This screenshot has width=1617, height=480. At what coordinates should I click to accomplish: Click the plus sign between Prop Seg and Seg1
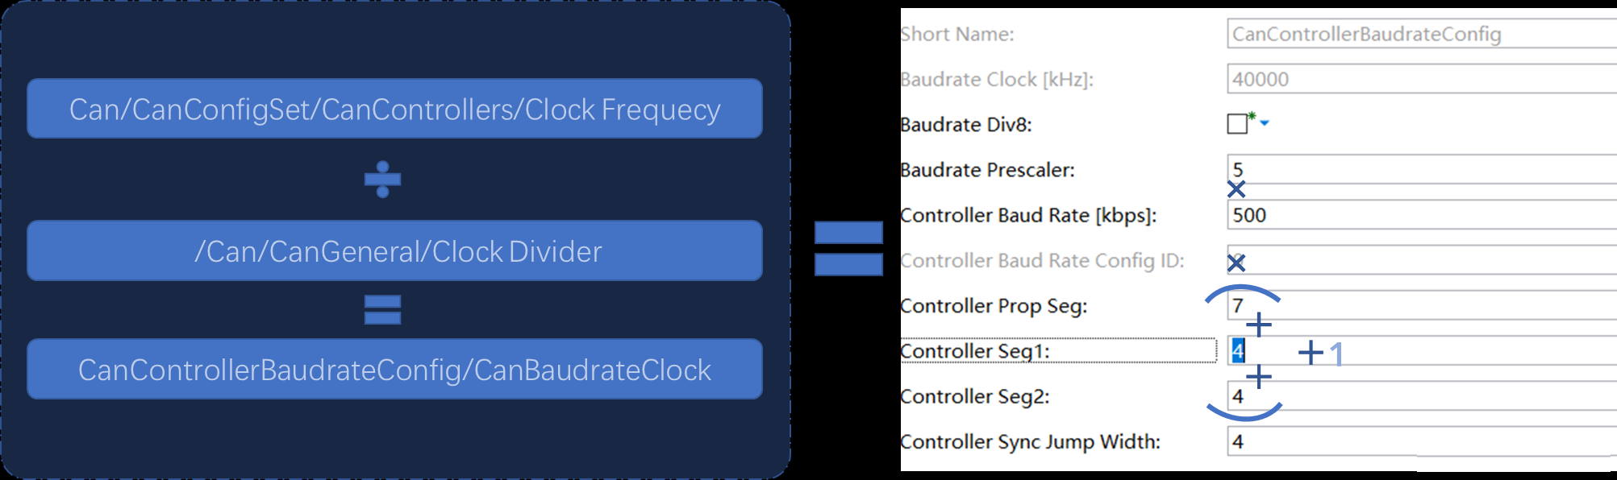tap(1259, 325)
